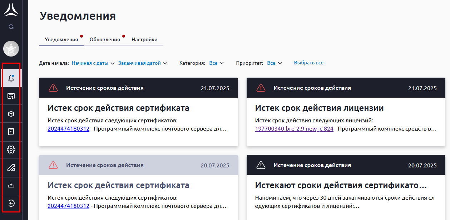Click the certificate card icon in sidebar
The height and width of the screenshot is (220, 450).
pos(11,96)
